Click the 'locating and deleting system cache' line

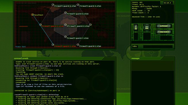(x=41, y=103)
